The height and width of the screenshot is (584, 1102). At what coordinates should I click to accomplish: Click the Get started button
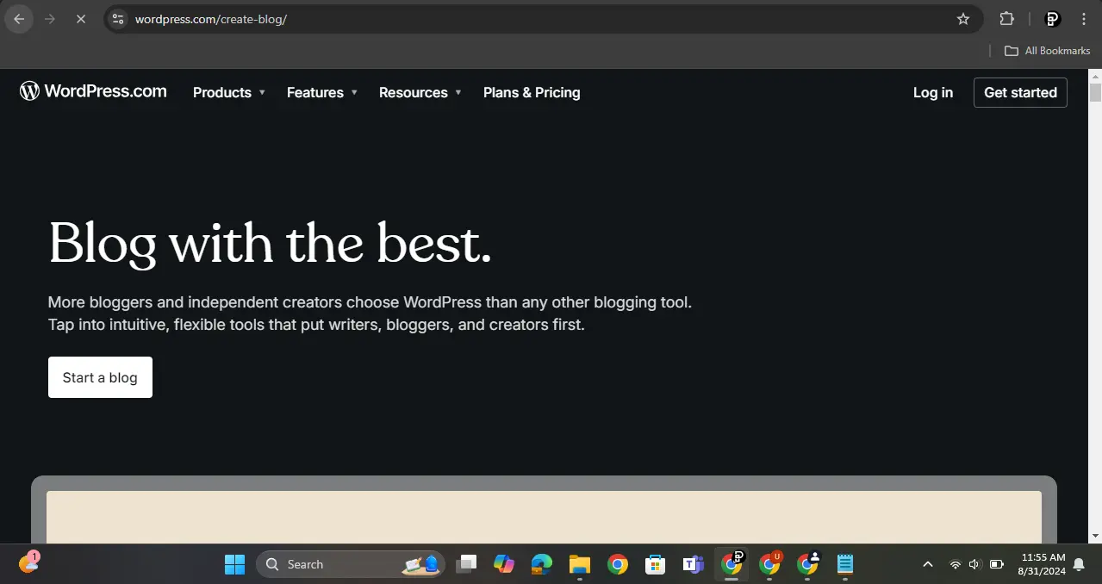click(x=1020, y=92)
